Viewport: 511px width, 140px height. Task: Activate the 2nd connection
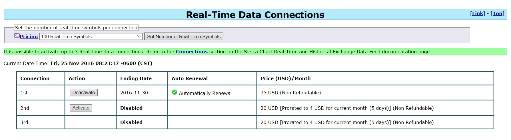81,108
